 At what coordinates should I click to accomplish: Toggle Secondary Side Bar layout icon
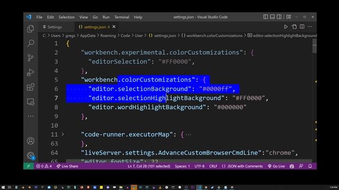coord(279,17)
